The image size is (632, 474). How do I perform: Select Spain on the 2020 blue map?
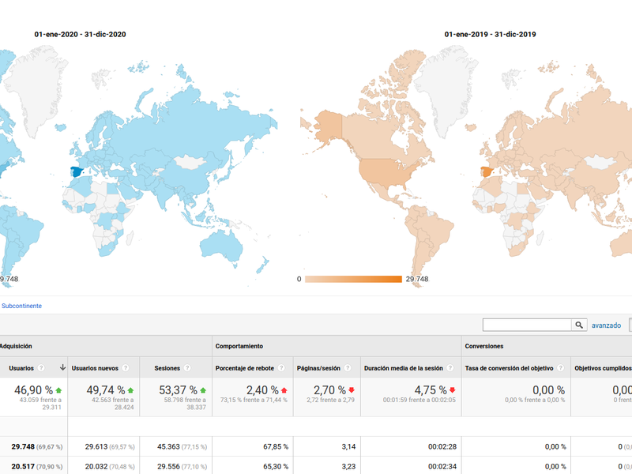77,172
